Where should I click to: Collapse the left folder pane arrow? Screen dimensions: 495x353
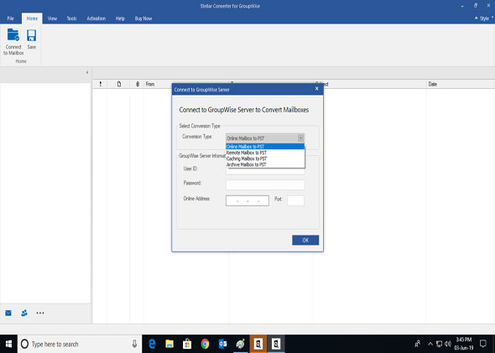pyautogui.click(x=86, y=72)
